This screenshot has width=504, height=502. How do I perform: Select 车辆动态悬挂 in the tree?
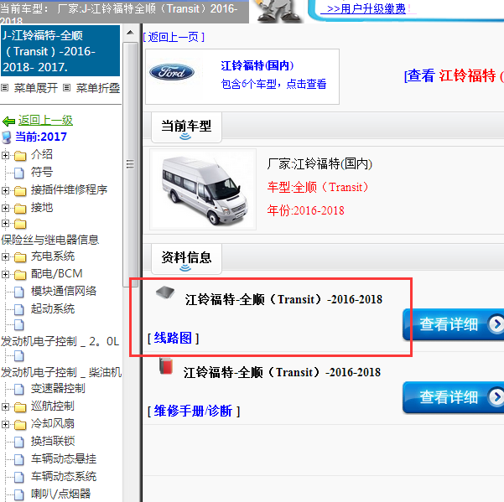(64, 458)
